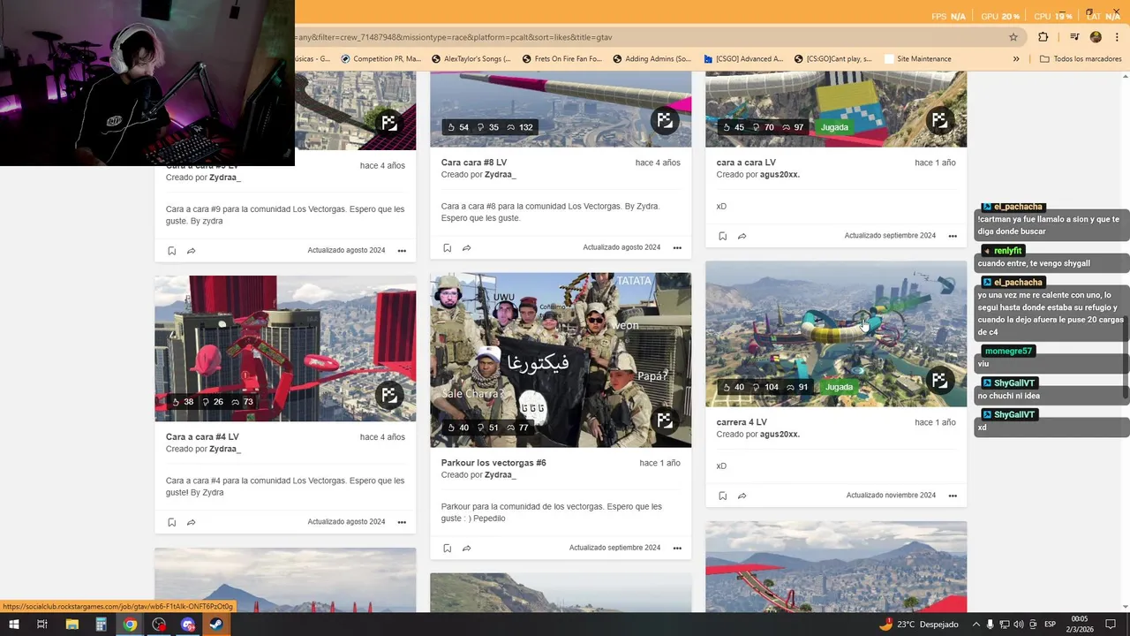This screenshot has width=1130, height=636.
Task: Expand system tray hidden icons
Action: (x=976, y=625)
